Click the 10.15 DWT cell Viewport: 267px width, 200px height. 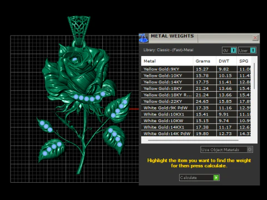[x=226, y=76]
